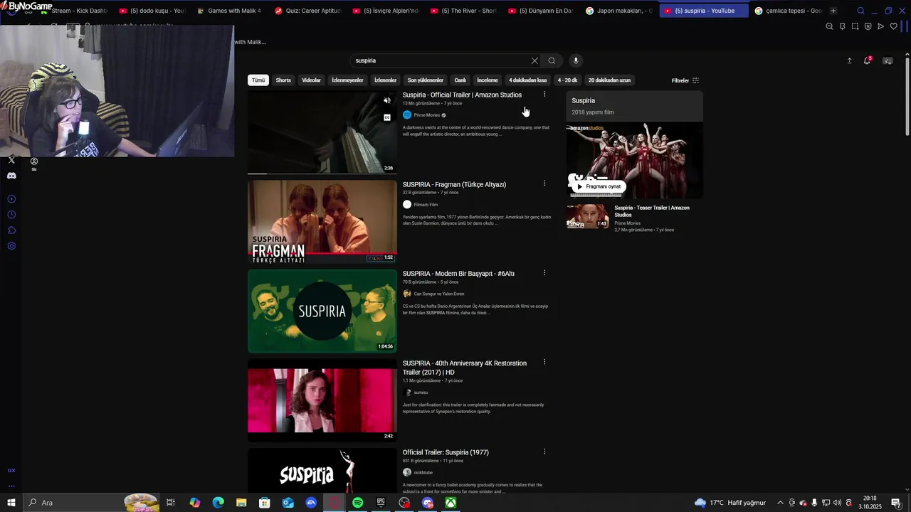The image size is (911, 512).
Task: Select the Videolar filter chip
Action: coord(311,80)
